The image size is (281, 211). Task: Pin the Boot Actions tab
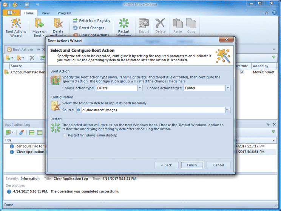(x=39, y=50)
